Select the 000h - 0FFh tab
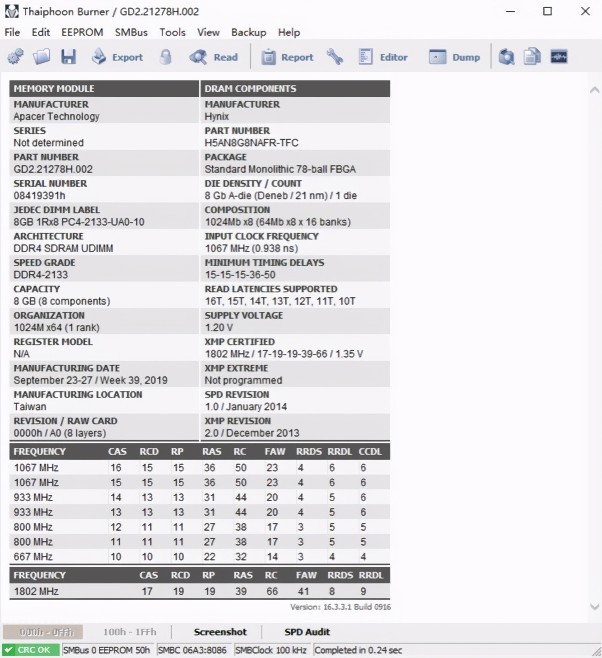This screenshot has width=602, height=658. point(43,632)
